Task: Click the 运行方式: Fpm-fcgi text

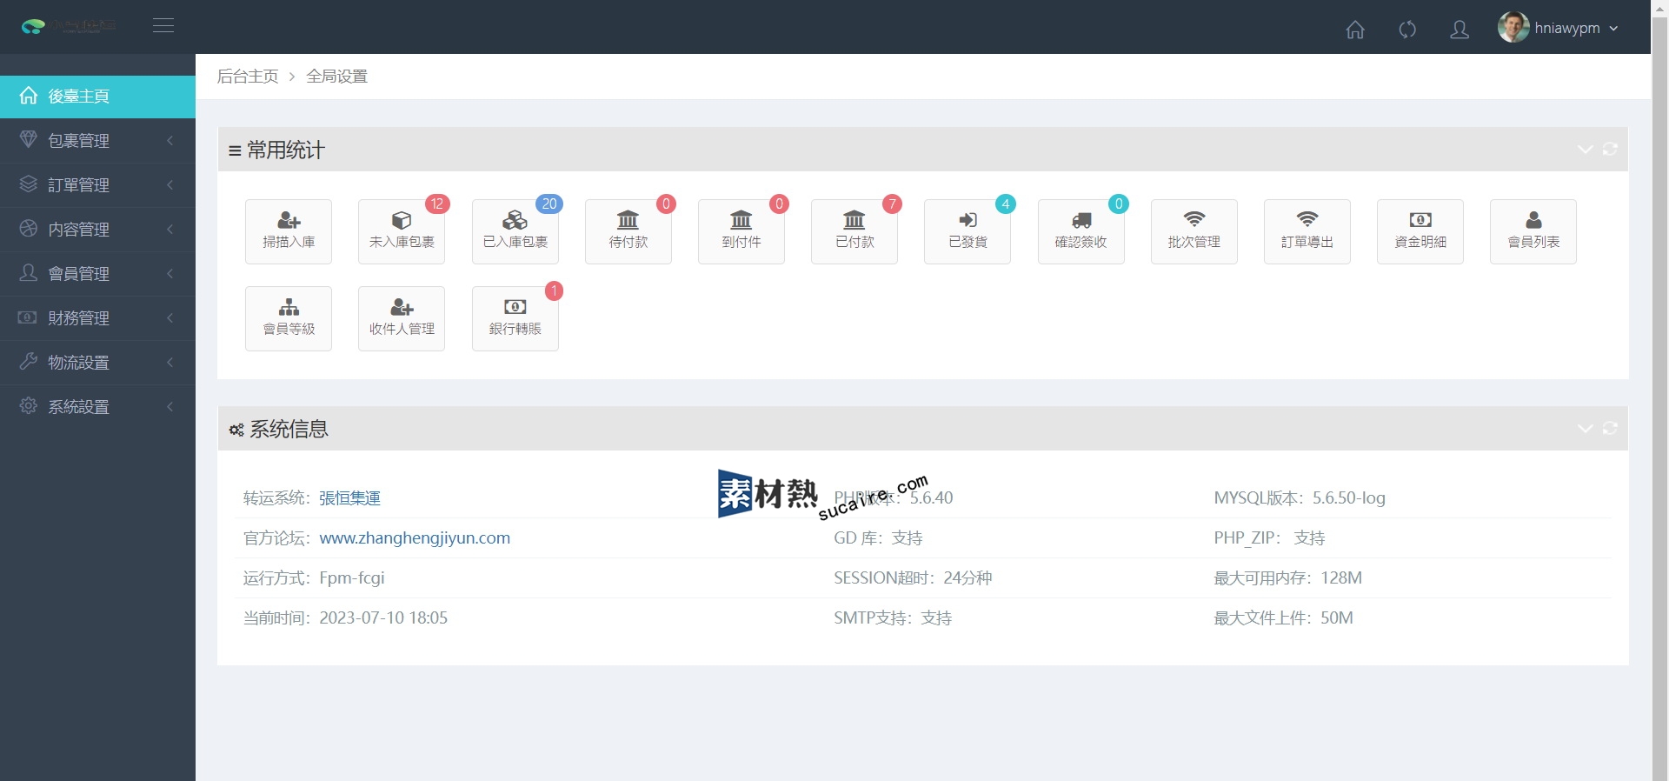Action: click(x=314, y=578)
